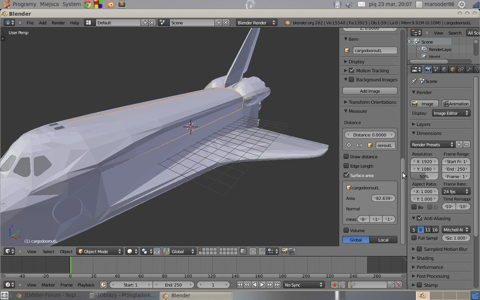Enable the Background Images checkbox
480x300 pixels.
tap(352, 80)
